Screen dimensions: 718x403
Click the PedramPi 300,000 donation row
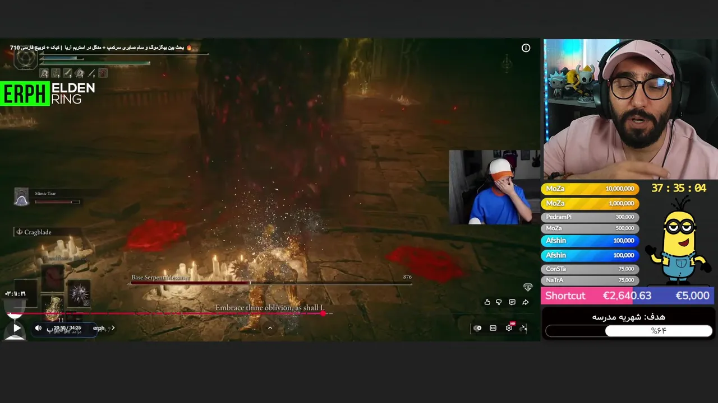[590, 217]
